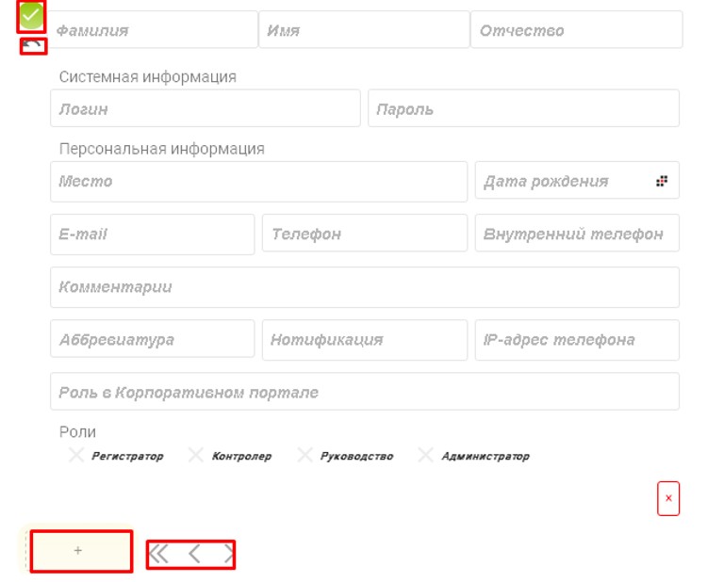The width and height of the screenshot is (724, 582).
Task: Go to first page with double-left arrow
Action: click(159, 554)
